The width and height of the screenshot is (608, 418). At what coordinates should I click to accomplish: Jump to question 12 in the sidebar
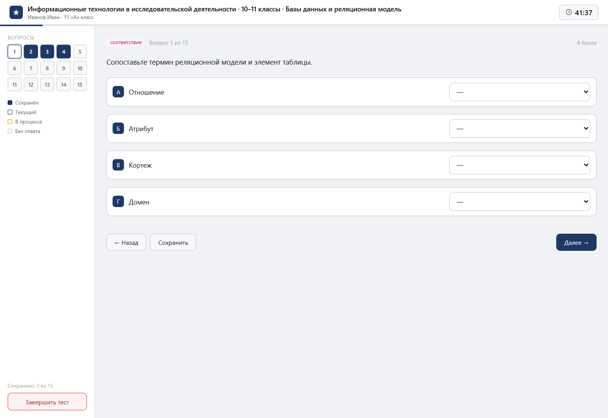31,84
